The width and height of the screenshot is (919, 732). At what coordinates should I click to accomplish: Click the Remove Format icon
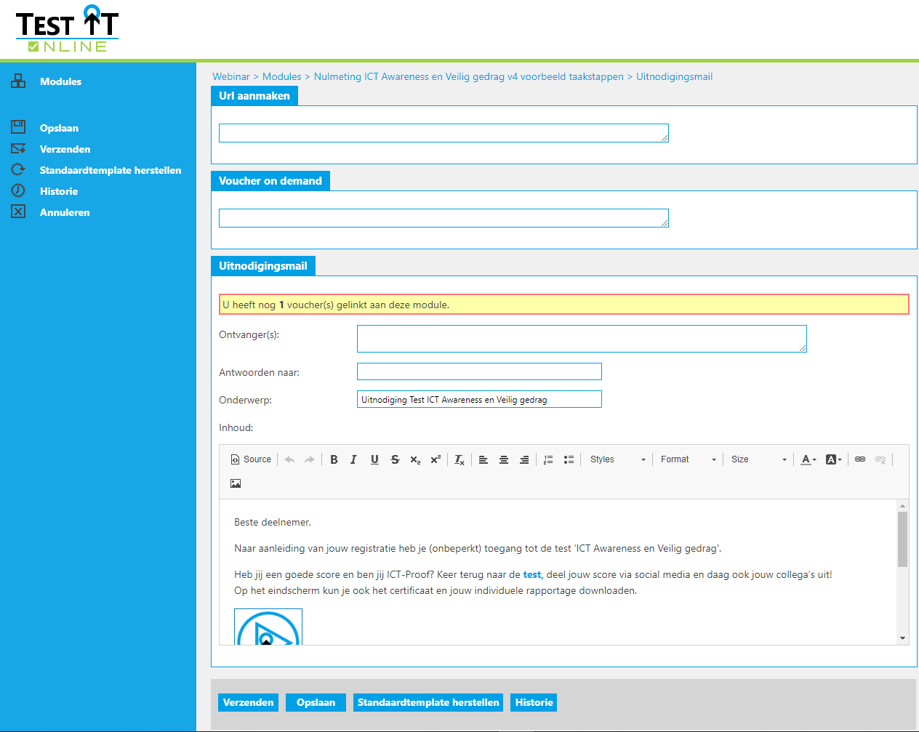459,459
